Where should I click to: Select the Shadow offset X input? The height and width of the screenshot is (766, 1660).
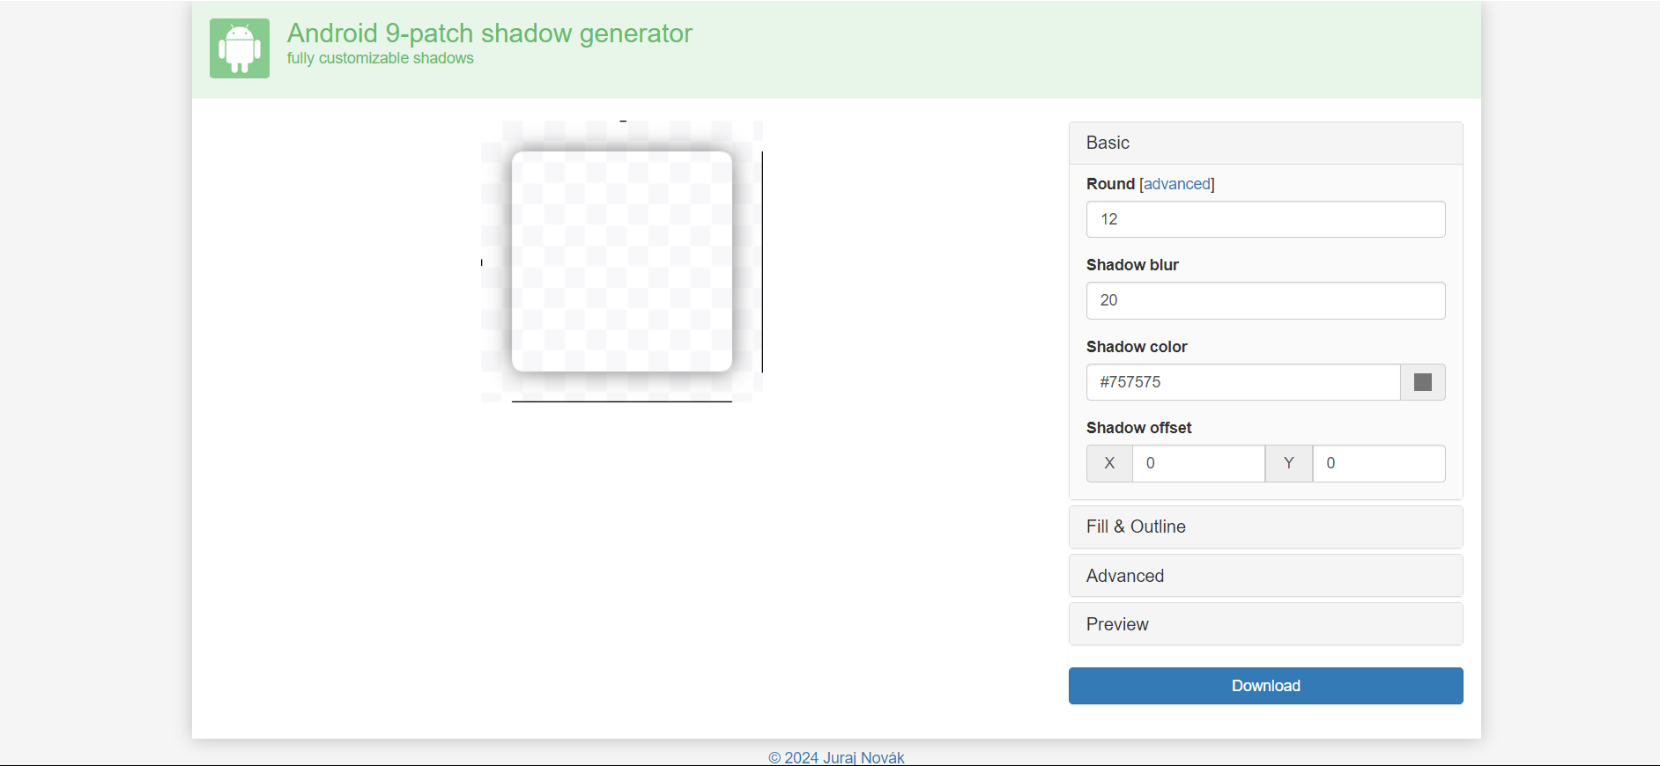click(1198, 463)
